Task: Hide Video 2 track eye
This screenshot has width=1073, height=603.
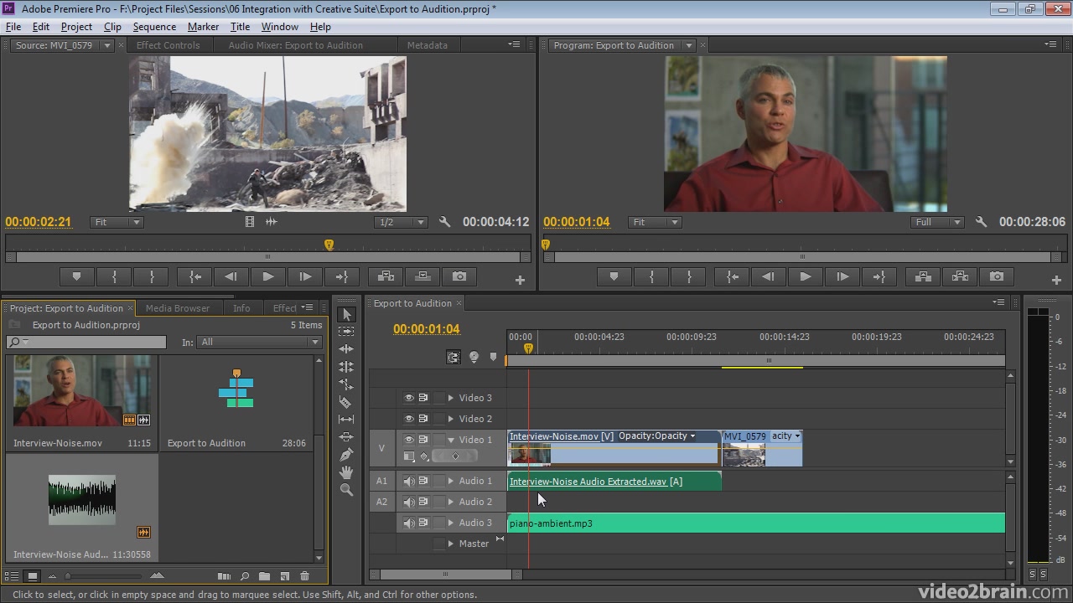Action: click(x=409, y=419)
